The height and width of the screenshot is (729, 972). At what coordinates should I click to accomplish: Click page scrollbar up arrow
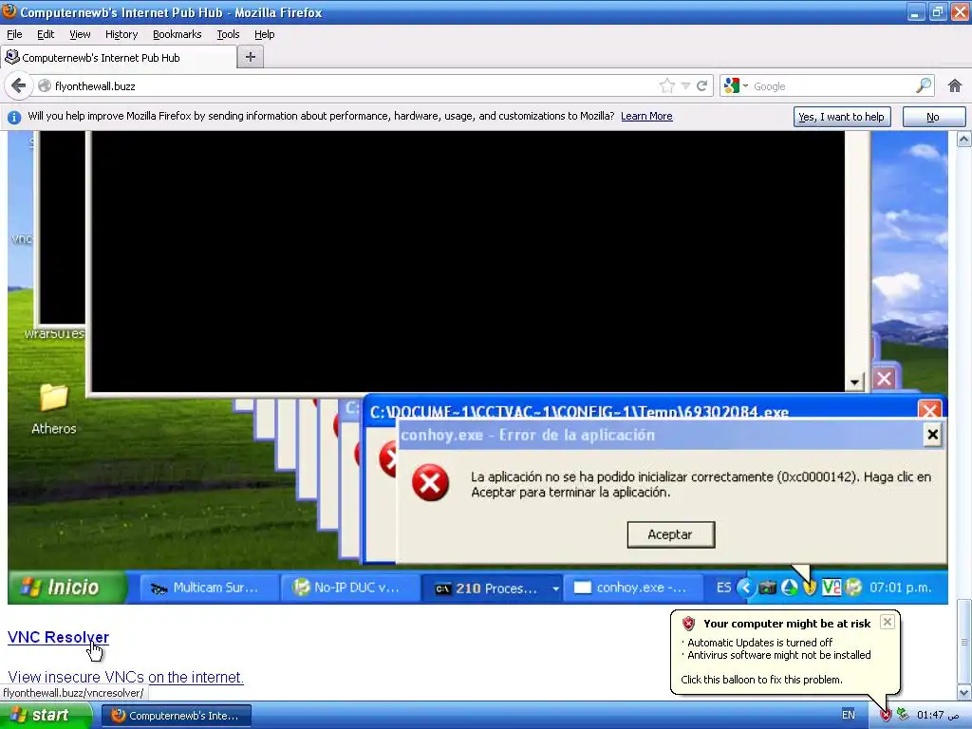point(964,140)
